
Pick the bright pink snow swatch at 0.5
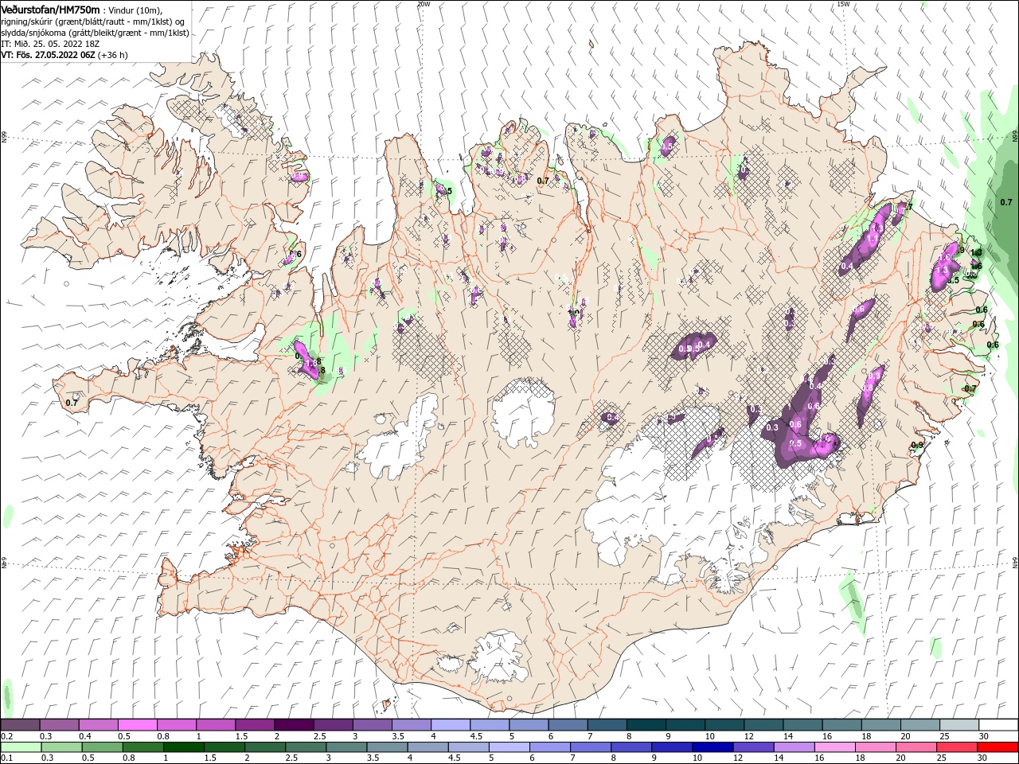tap(138, 725)
